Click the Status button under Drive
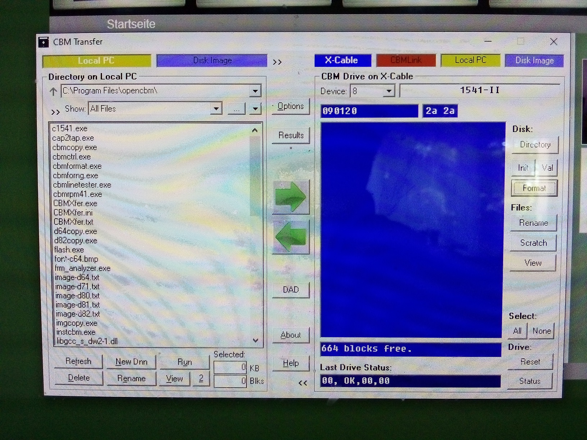This screenshot has height=440, width=587. (x=530, y=381)
